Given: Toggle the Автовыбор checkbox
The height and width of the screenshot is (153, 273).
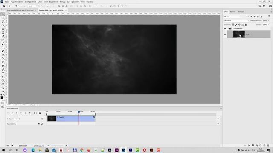Looking at the screenshot, I should [16, 6].
